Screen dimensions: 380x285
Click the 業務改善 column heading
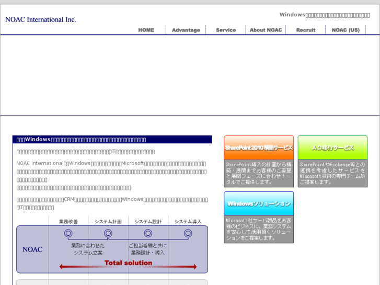coord(68,221)
